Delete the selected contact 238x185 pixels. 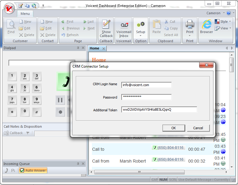coord(48,35)
